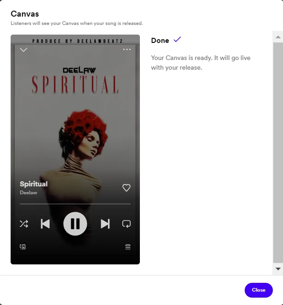
Task: Click the 'Done' status heading
Action: [x=160, y=41]
